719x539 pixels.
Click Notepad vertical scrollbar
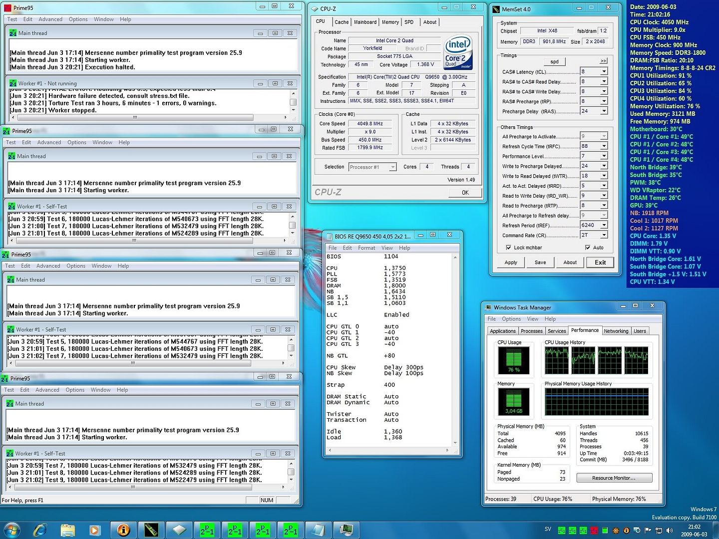pyautogui.click(x=455, y=351)
